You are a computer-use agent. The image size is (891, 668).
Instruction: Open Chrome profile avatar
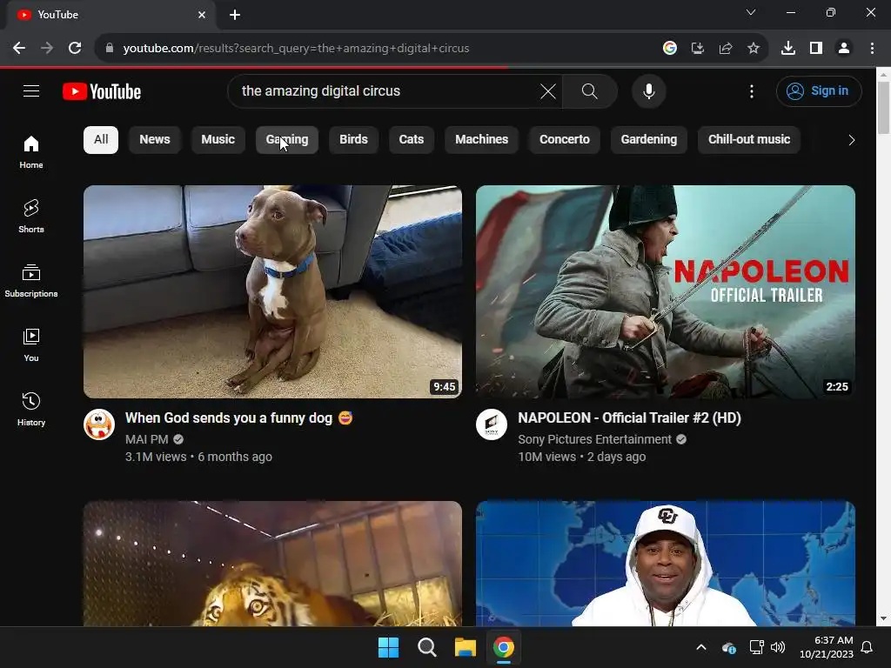click(x=844, y=49)
